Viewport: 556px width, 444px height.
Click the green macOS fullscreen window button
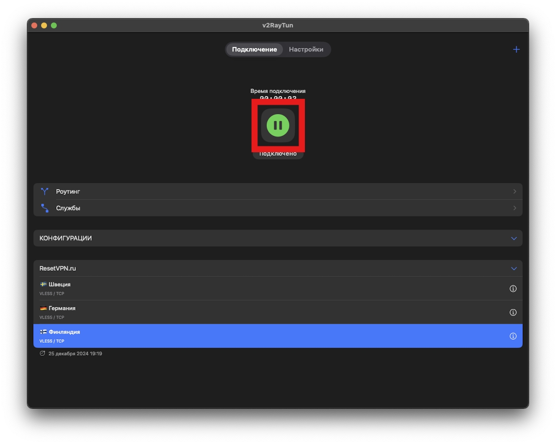point(54,25)
